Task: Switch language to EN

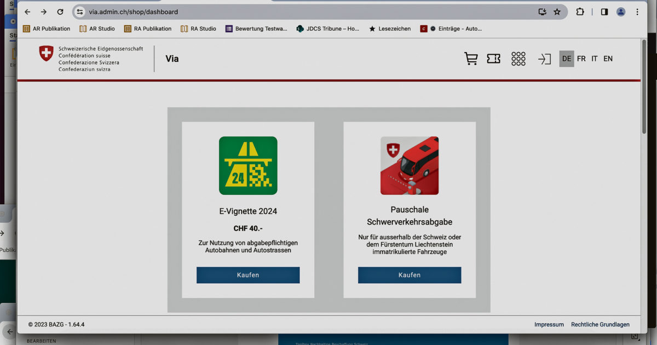Action: point(608,59)
